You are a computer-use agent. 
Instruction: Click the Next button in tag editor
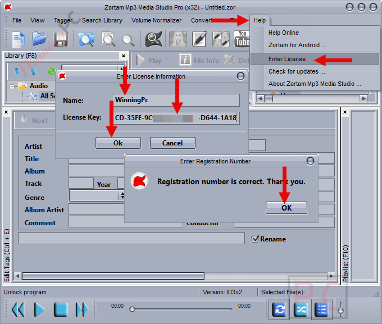[x=35, y=120]
